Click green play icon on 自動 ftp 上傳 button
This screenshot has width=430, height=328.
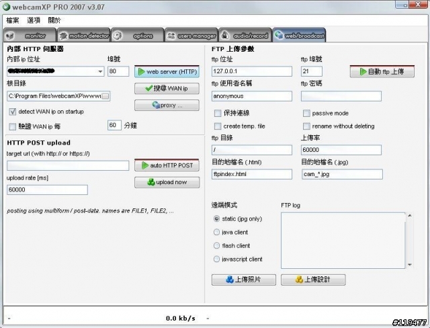point(363,71)
